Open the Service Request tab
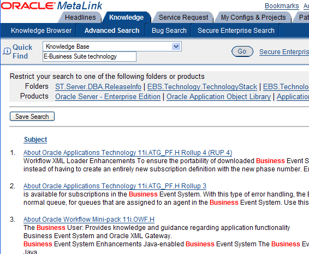The width and height of the screenshot is (309, 254). (183, 18)
